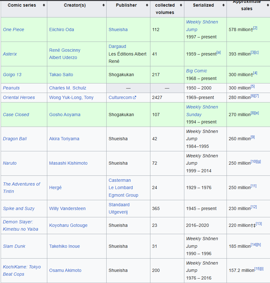The width and height of the screenshot is (270, 283).
Task: Open the Le Lombard publisher link
Action: [121, 188]
